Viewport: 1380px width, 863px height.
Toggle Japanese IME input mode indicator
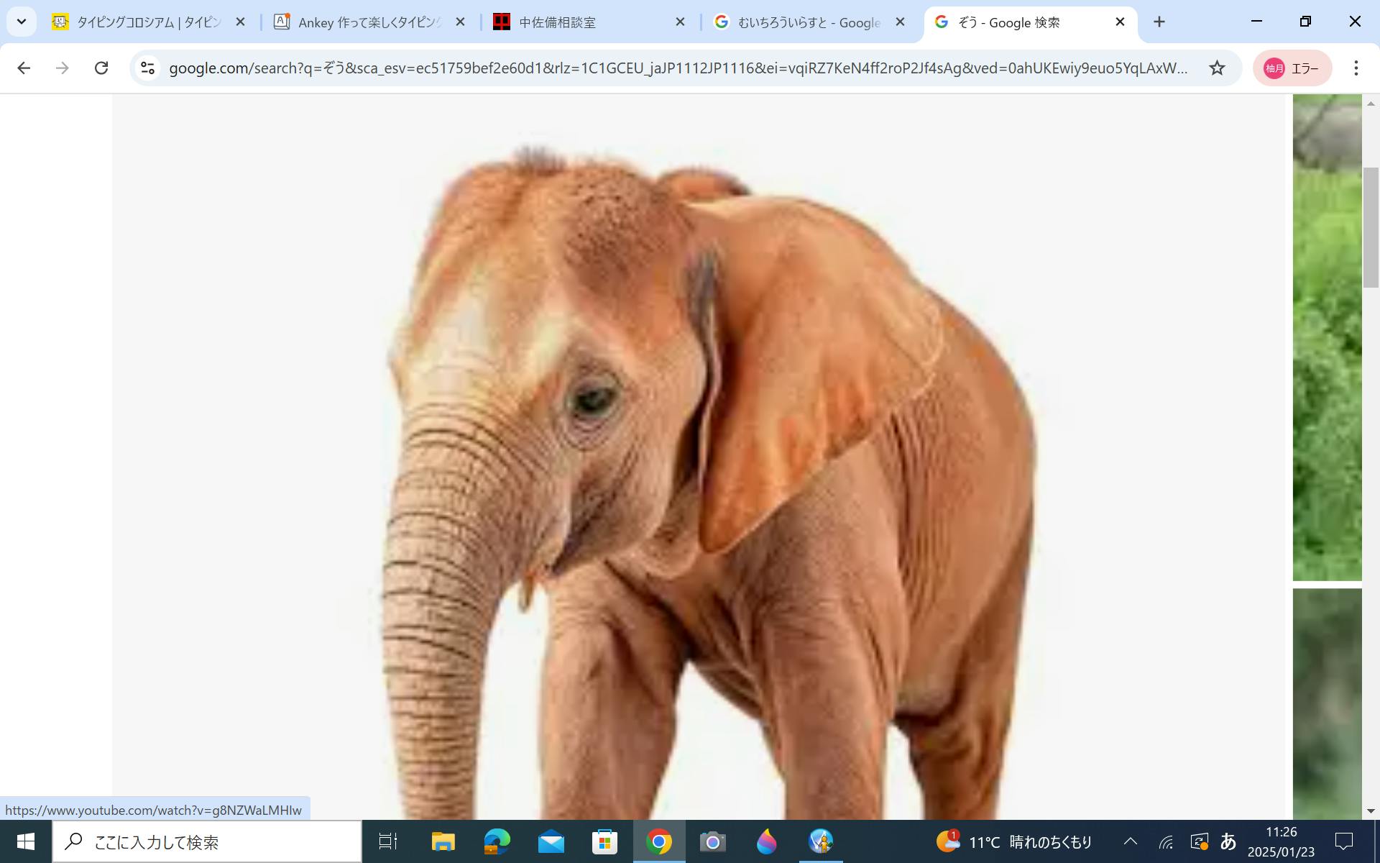tap(1228, 841)
